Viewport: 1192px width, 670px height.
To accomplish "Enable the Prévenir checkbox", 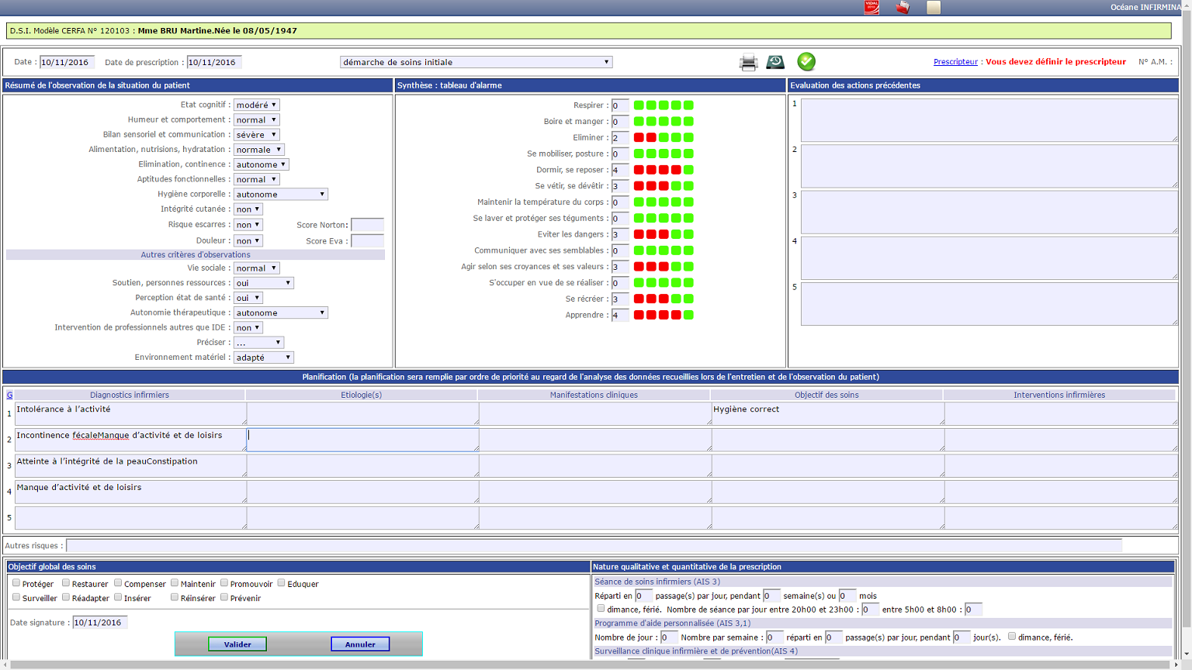I will 224,597.
